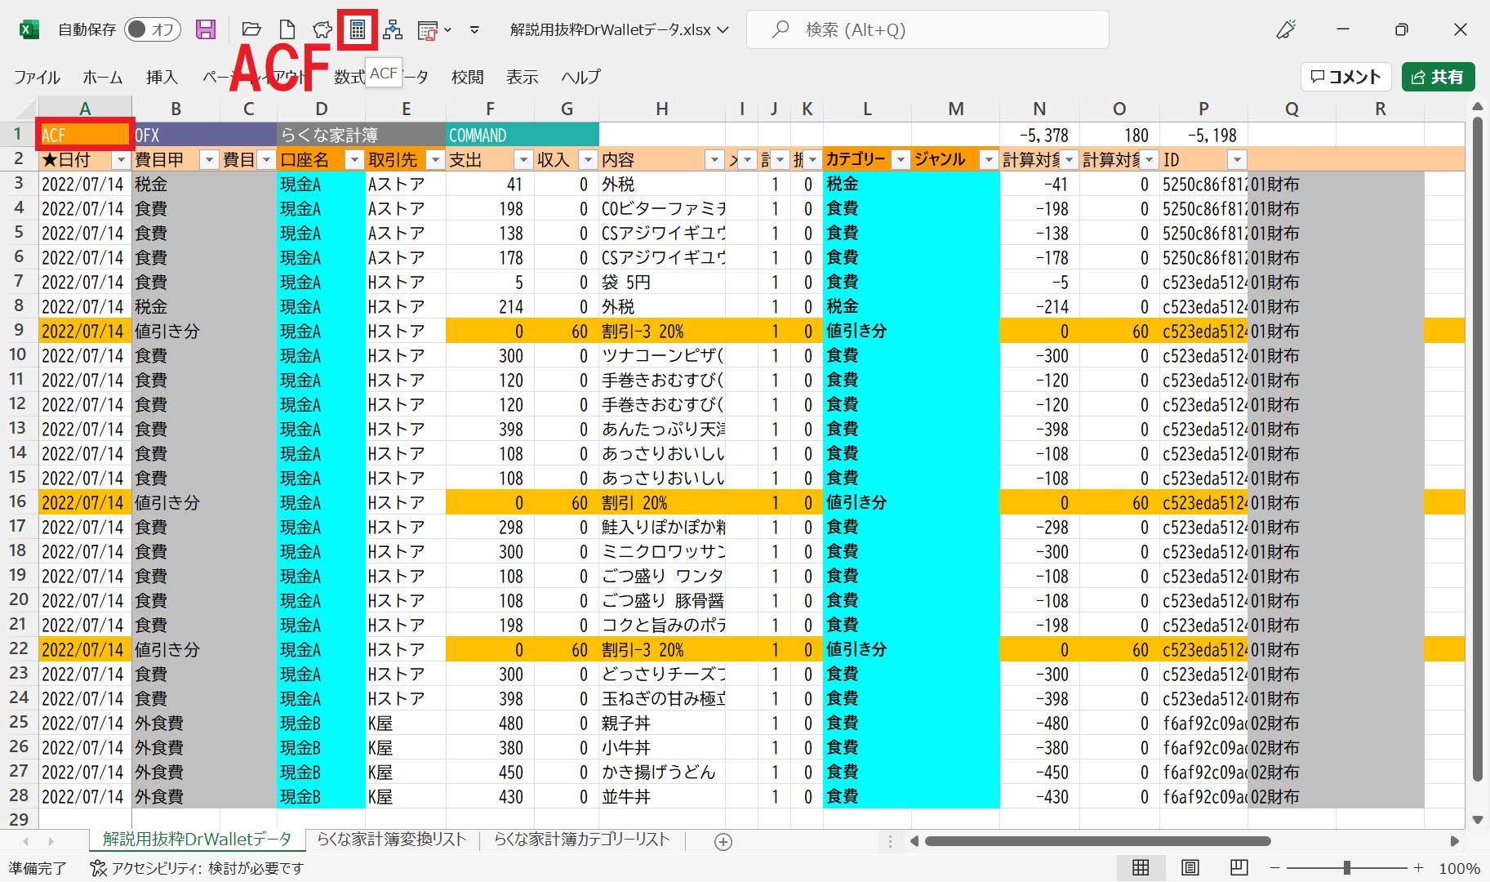The image size is (1490, 882).
Task: Click the vertical scrollbar thumb
Action: coord(1477,449)
